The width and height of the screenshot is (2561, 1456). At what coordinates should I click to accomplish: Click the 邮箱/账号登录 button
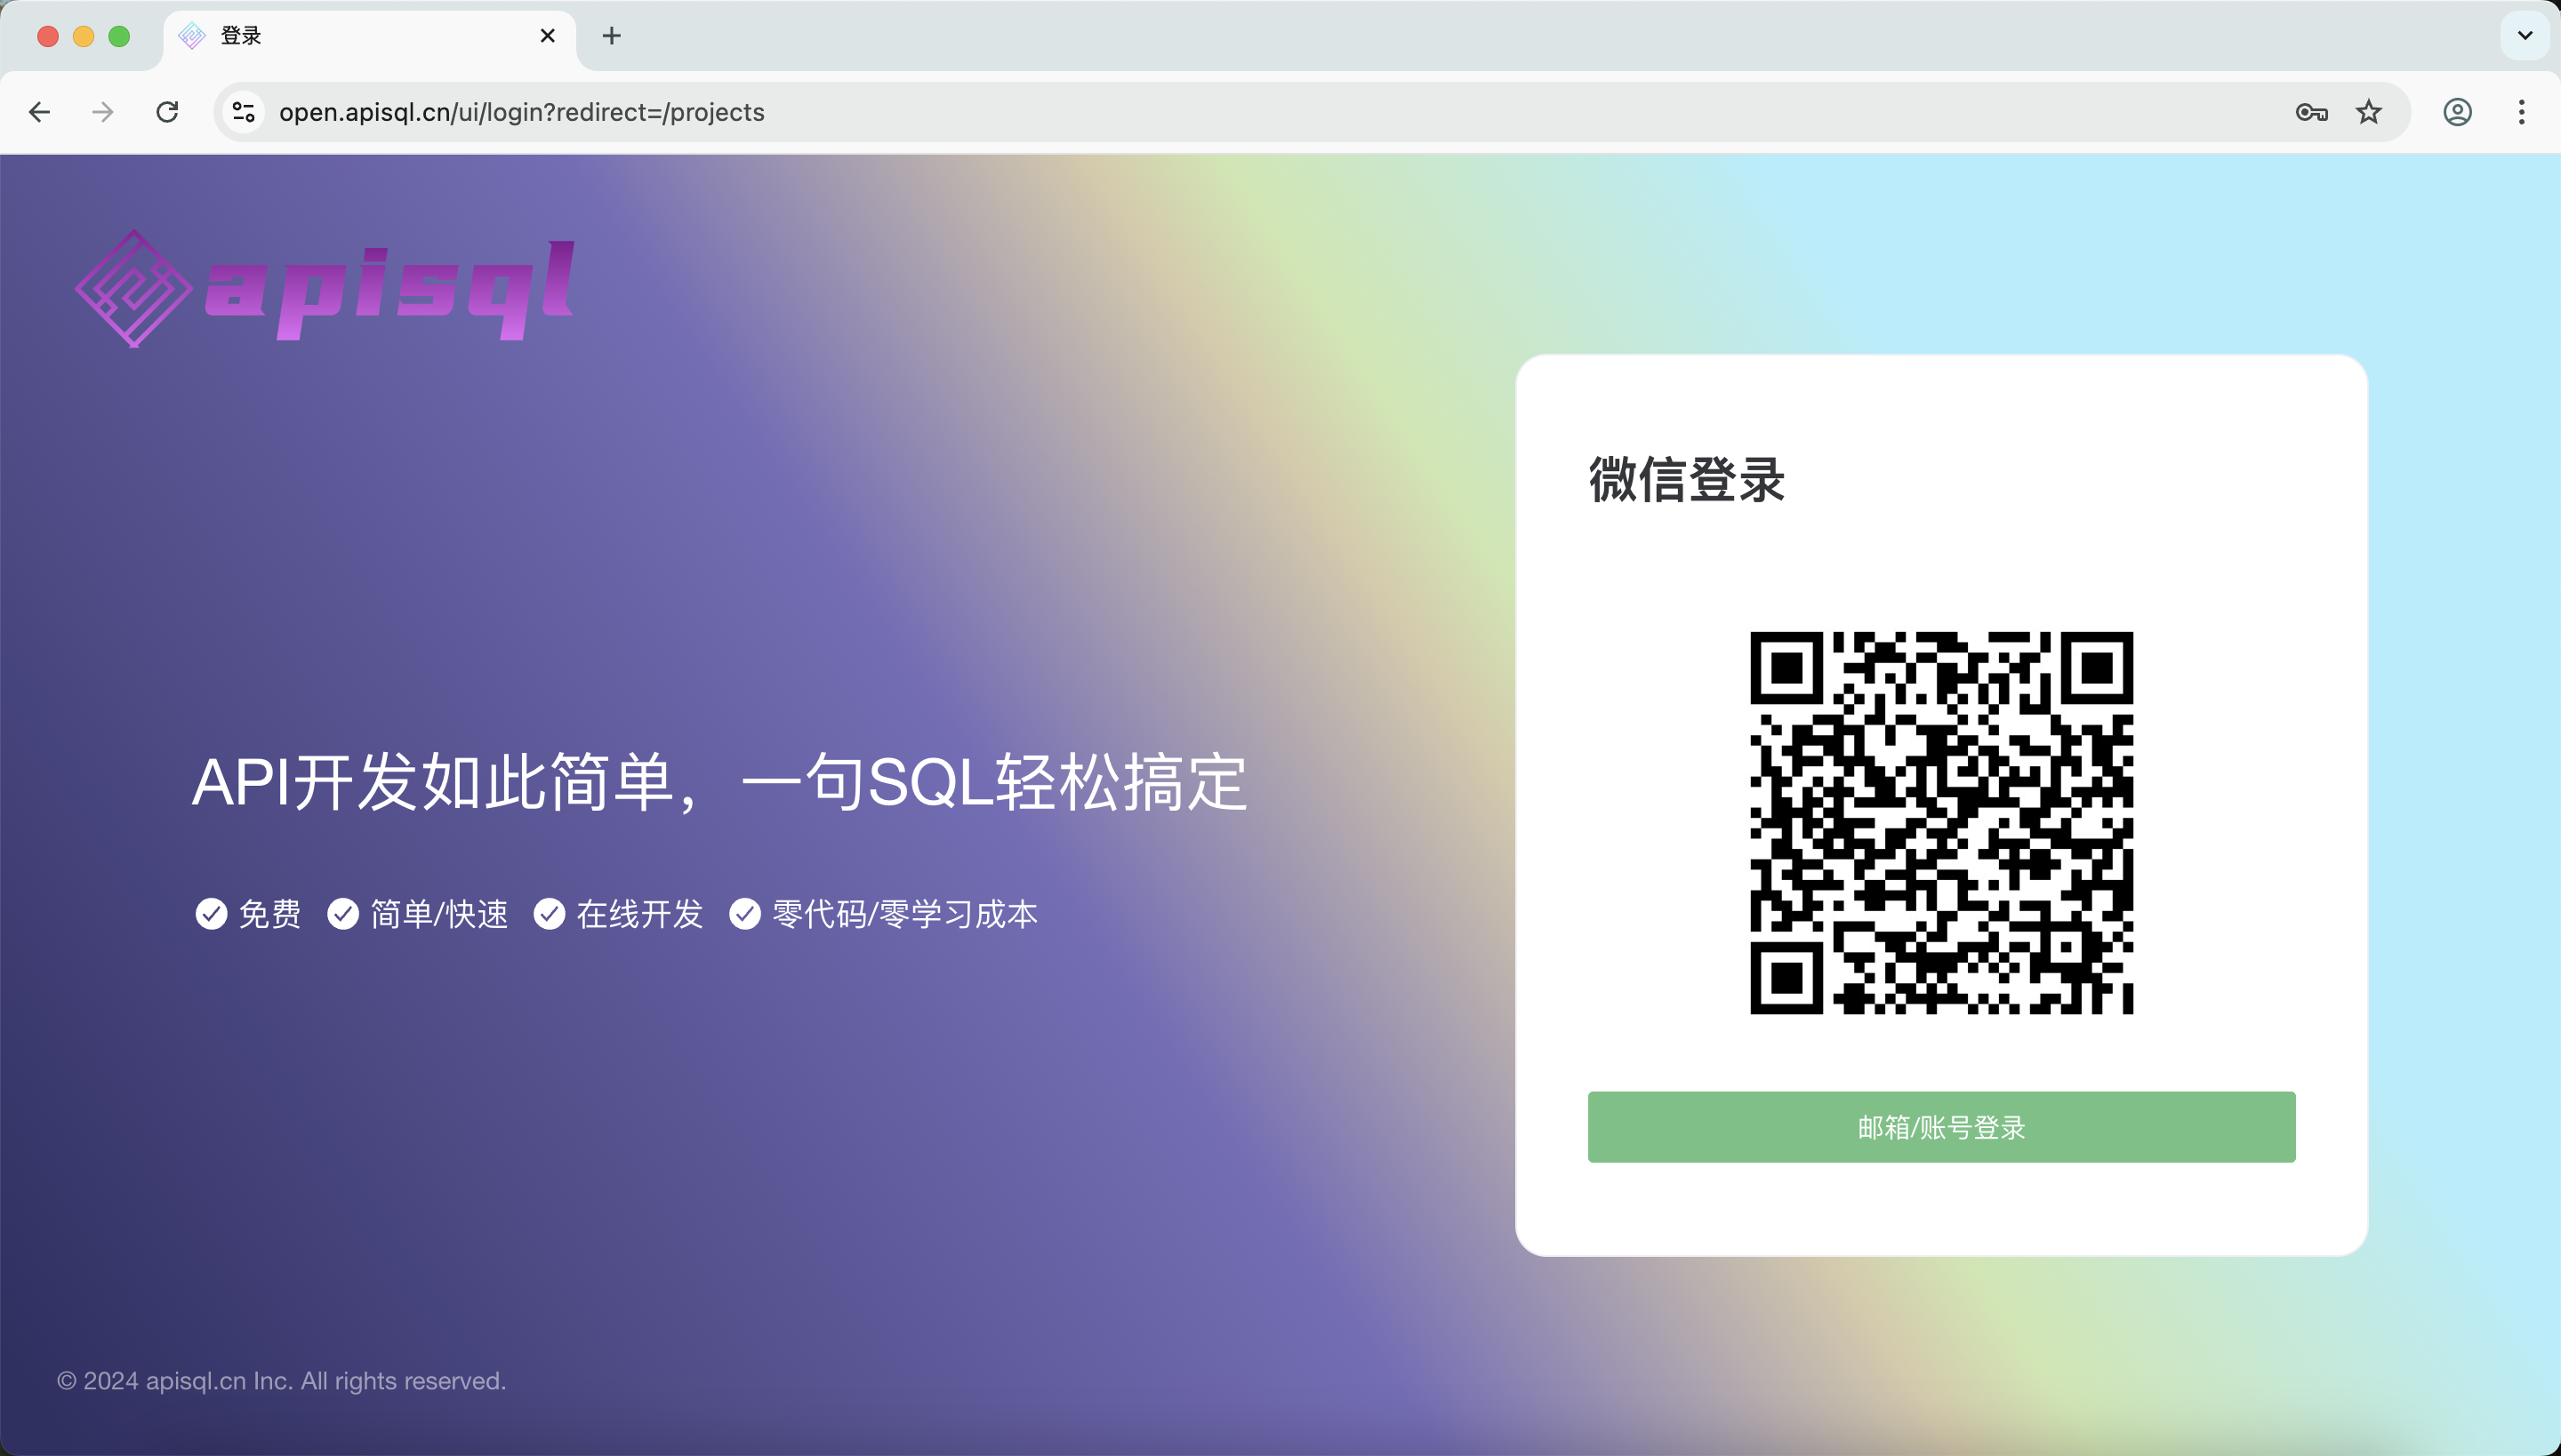(1939, 1127)
